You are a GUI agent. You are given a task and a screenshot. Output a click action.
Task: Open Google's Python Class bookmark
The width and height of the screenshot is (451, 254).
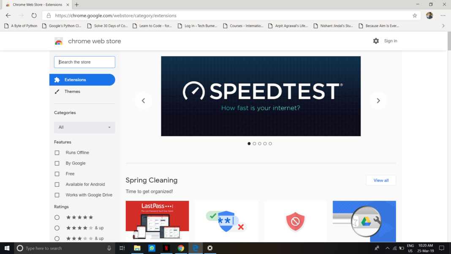click(62, 26)
